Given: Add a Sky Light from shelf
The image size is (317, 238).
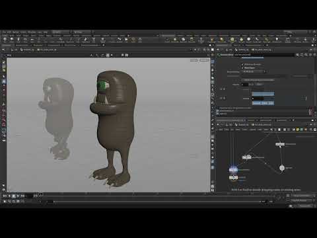Looking at the screenshot, I should [x=242, y=40].
